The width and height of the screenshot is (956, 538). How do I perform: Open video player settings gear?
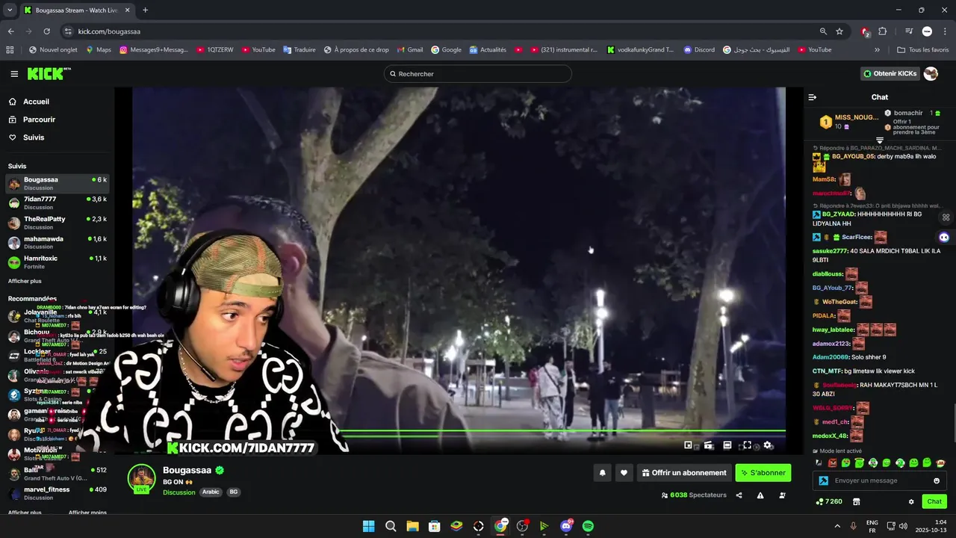click(x=767, y=445)
